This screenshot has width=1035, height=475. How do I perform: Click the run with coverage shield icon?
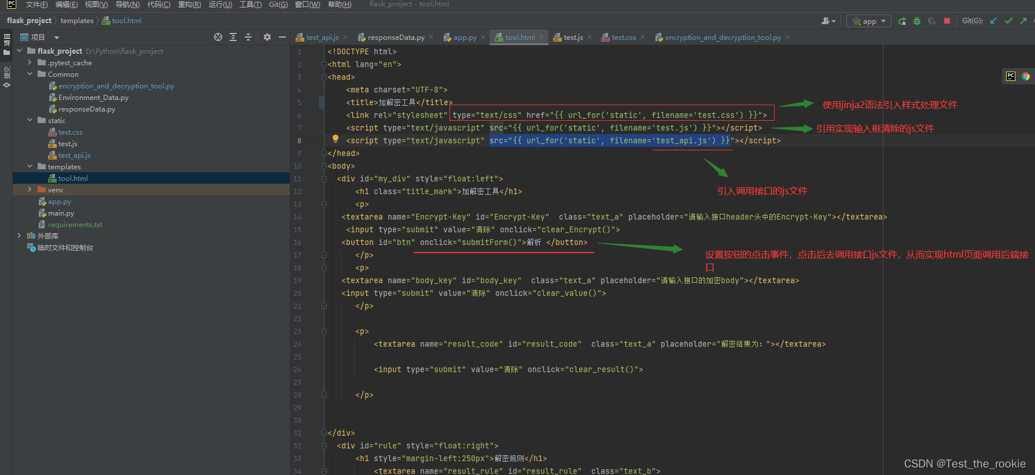click(932, 21)
